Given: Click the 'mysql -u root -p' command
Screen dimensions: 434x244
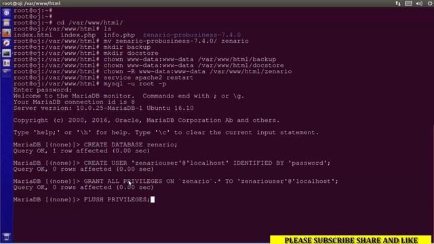Looking at the screenshot, I should 135,83.
